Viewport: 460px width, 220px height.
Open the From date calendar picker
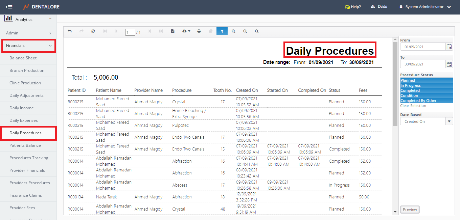click(449, 47)
